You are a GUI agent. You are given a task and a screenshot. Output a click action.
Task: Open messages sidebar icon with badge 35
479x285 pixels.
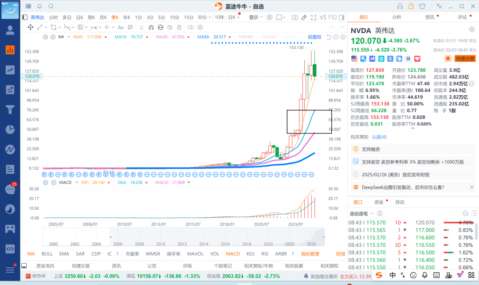[x=10, y=189]
